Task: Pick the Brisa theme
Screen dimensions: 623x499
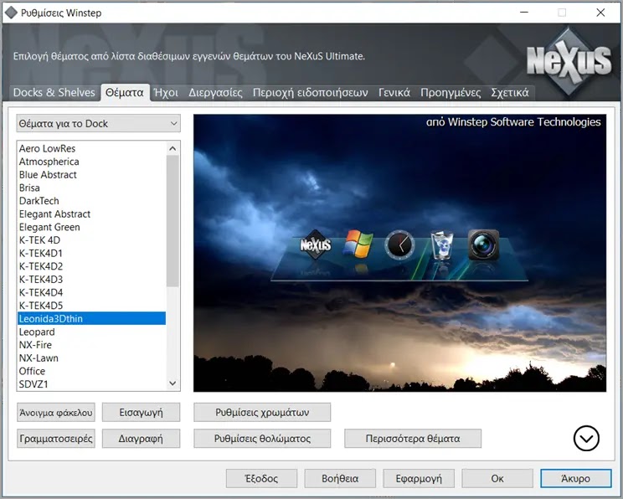Action: [x=91, y=188]
